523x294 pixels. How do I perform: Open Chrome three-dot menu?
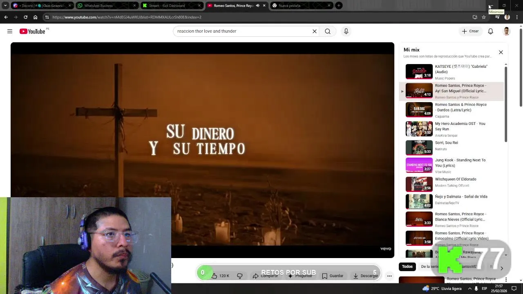(x=517, y=17)
